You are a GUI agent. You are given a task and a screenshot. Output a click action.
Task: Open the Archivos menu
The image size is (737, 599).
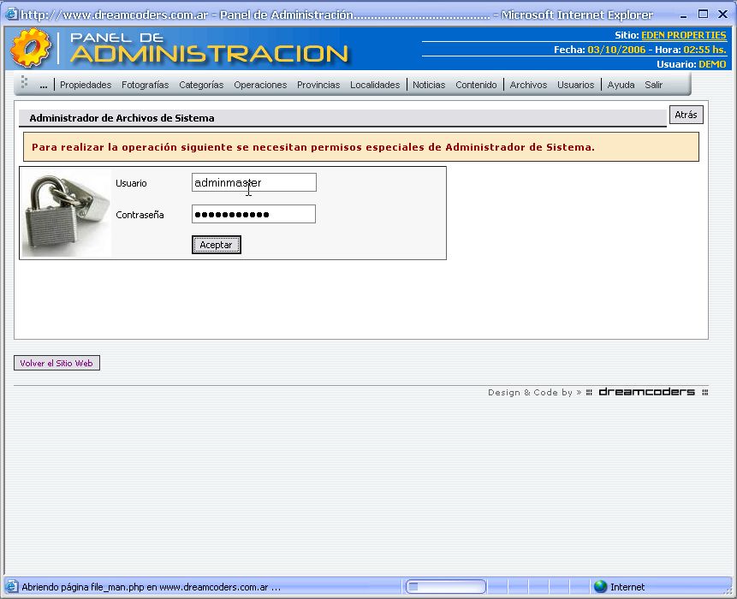tap(528, 85)
